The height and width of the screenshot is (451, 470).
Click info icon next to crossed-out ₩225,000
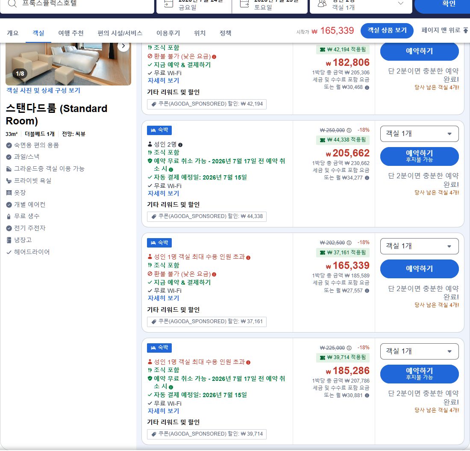349,348
